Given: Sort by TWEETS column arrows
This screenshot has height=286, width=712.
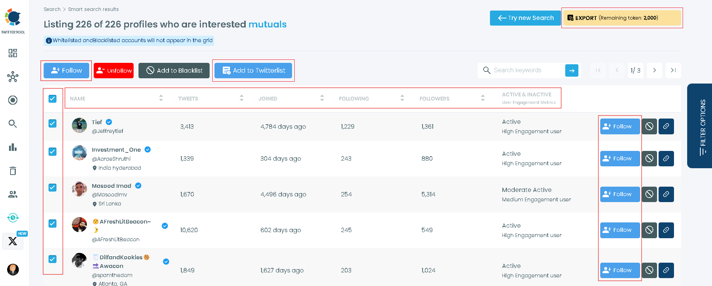Looking at the screenshot, I should click(242, 98).
